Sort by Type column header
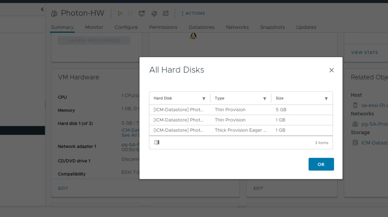388x217 pixels. point(220,98)
